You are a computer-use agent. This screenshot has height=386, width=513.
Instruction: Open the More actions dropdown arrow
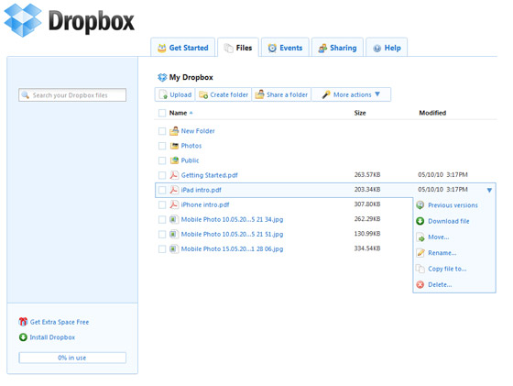tap(377, 94)
